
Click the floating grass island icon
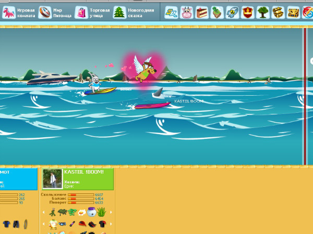[x=217, y=12]
